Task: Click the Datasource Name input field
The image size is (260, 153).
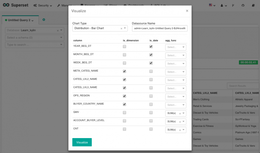Action: tap(159, 28)
